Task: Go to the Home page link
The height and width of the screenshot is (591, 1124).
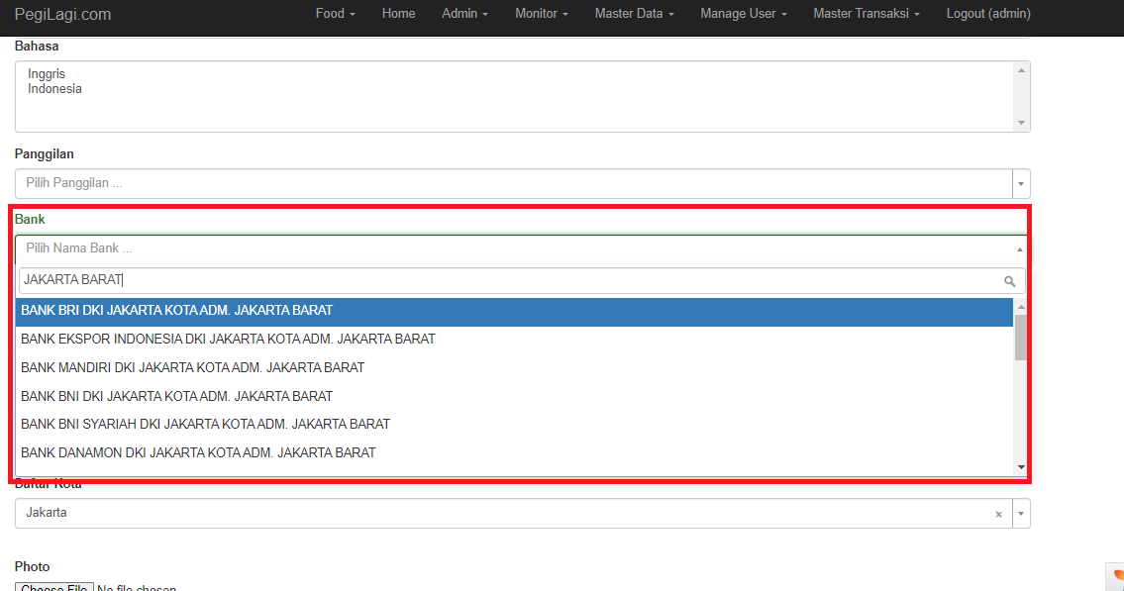Action: click(398, 14)
